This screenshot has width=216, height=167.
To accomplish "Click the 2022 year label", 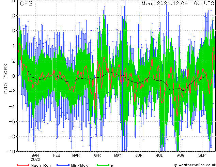I will (x=36, y=159).
